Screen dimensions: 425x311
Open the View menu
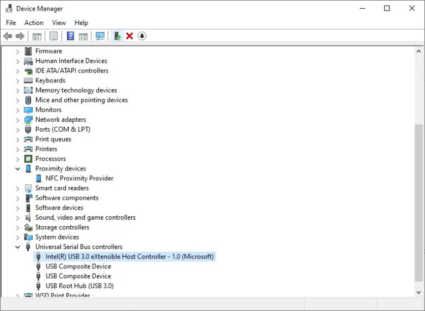point(59,23)
